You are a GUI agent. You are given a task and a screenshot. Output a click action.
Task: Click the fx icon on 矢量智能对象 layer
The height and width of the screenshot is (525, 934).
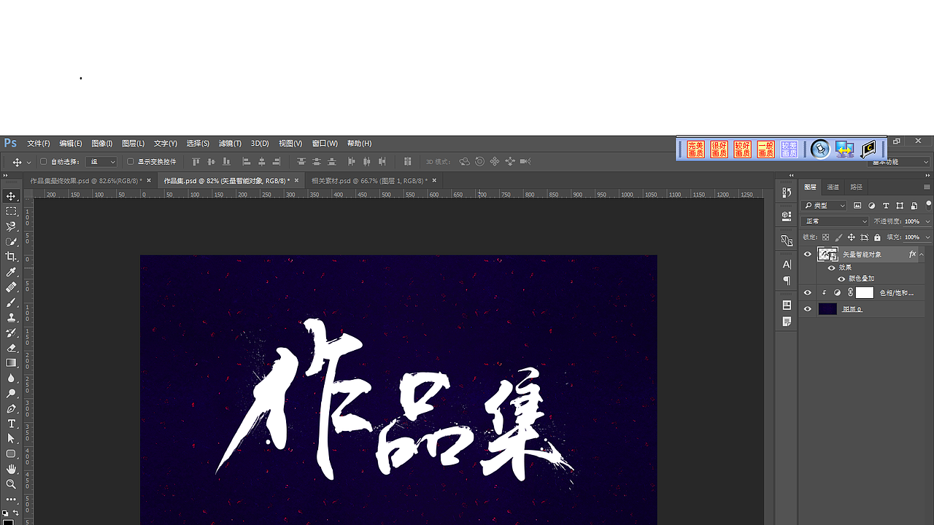coord(911,254)
